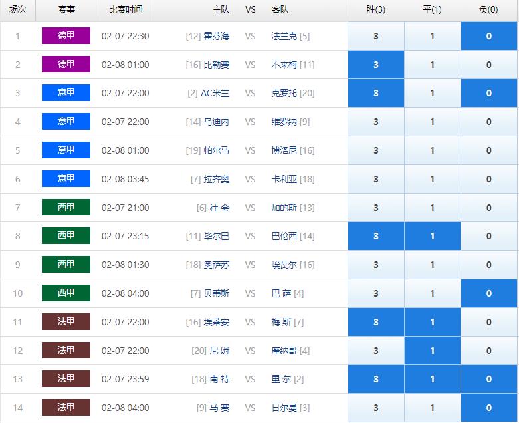Click VS text in 帕尔马 row
Screen dimensions: 519x423
point(251,150)
